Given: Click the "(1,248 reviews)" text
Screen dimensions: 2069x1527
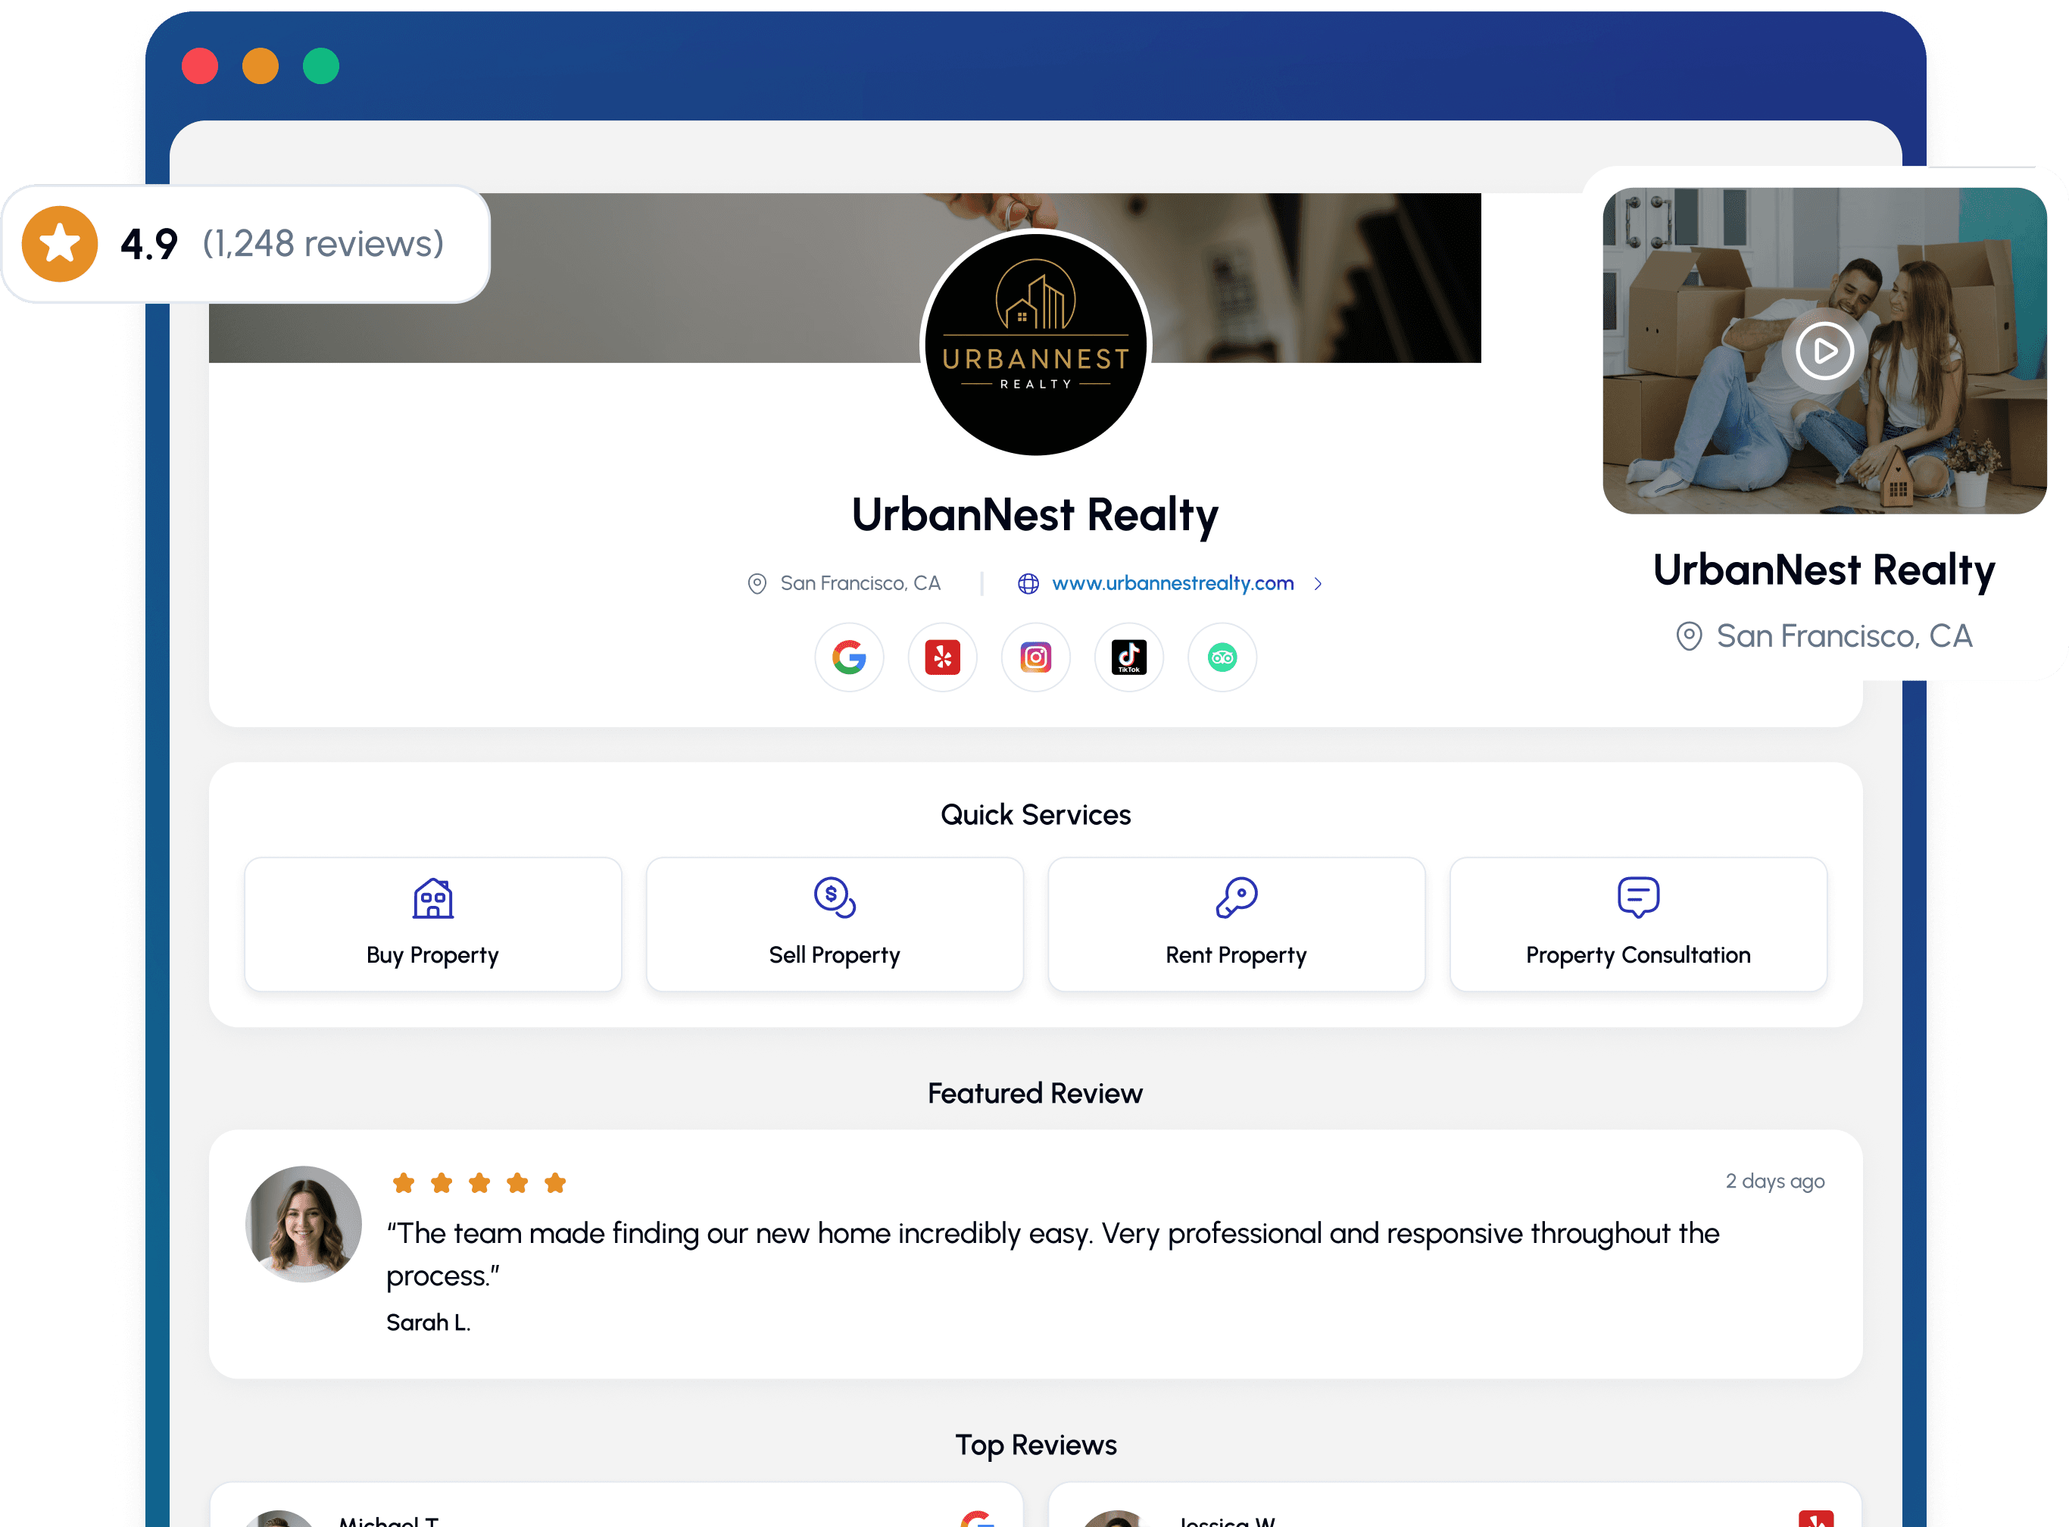Looking at the screenshot, I should click(323, 244).
